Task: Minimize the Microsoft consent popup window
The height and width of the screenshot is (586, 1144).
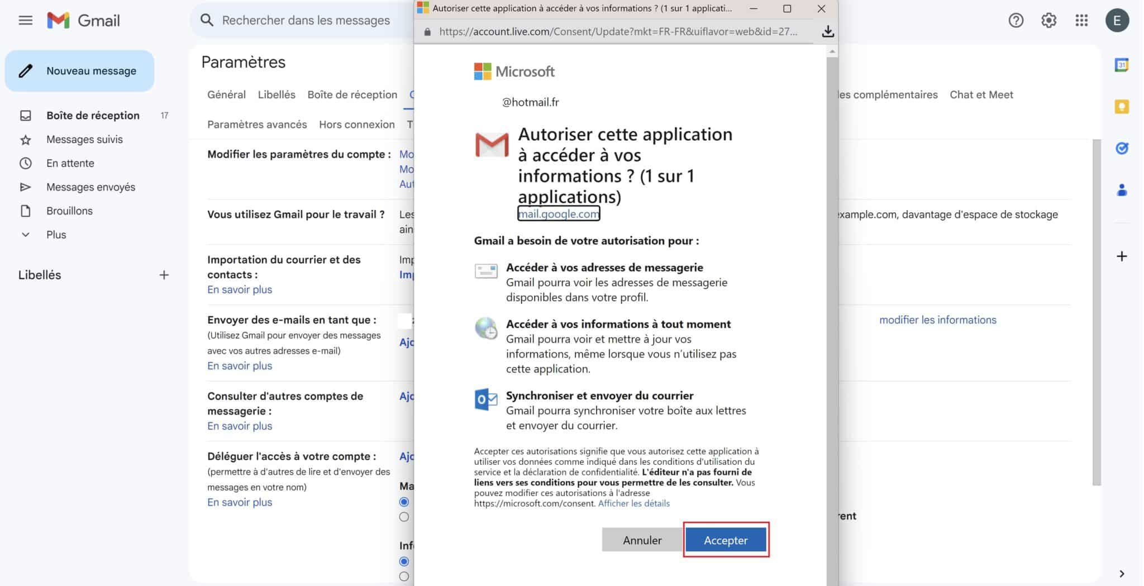Action: coord(754,8)
